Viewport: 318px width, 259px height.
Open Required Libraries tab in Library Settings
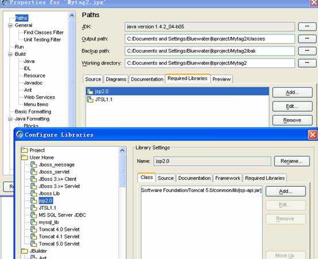tap(265, 178)
